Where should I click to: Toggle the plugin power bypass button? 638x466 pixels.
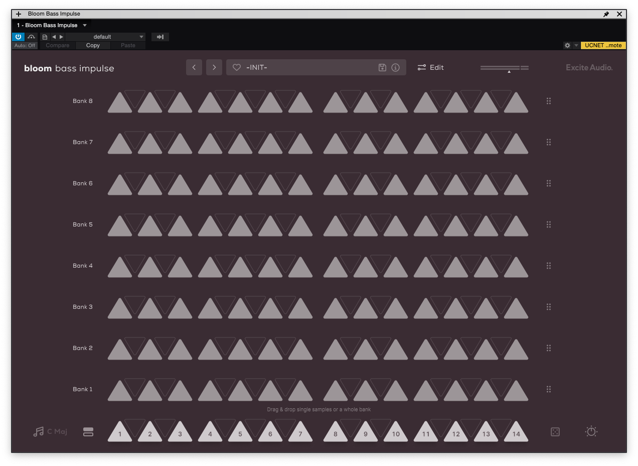pos(18,37)
